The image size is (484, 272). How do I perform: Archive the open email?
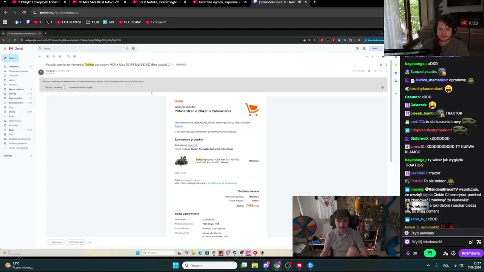pos(47,57)
